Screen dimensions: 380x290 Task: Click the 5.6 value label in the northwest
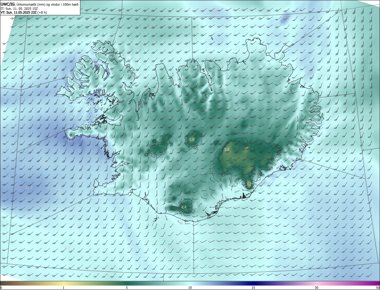point(145,100)
